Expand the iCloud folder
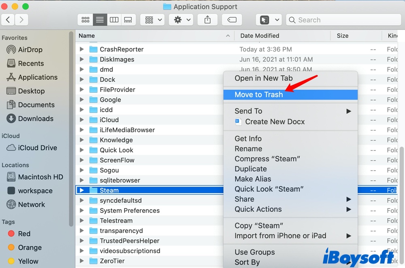This screenshot has width=405, height=268. pos(82,119)
